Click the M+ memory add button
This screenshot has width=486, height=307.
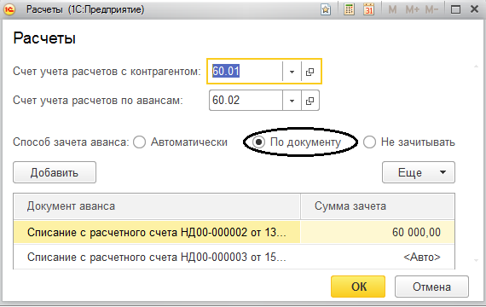pyautogui.click(x=412, y=9)
